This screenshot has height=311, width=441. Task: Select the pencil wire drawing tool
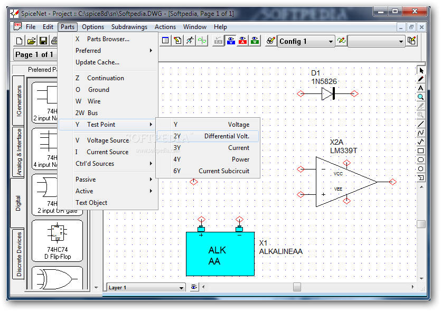pyautogui.click(x=421, y=79)
